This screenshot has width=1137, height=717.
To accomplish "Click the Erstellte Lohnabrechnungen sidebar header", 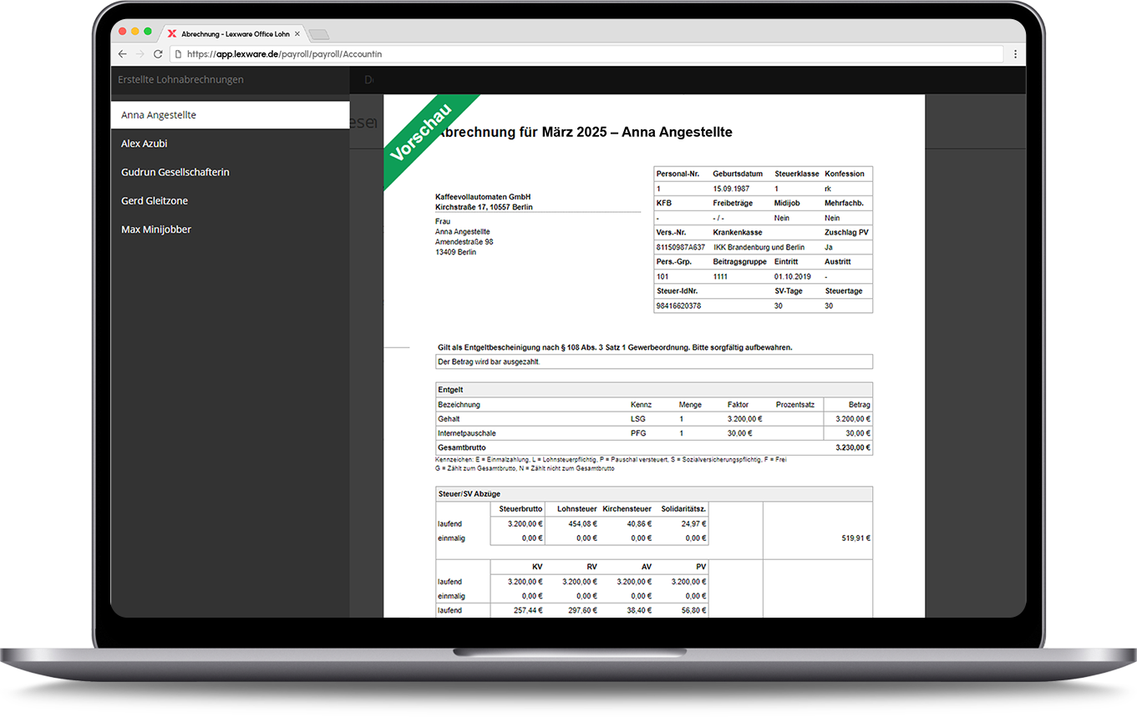I will (x=181, y=80).
